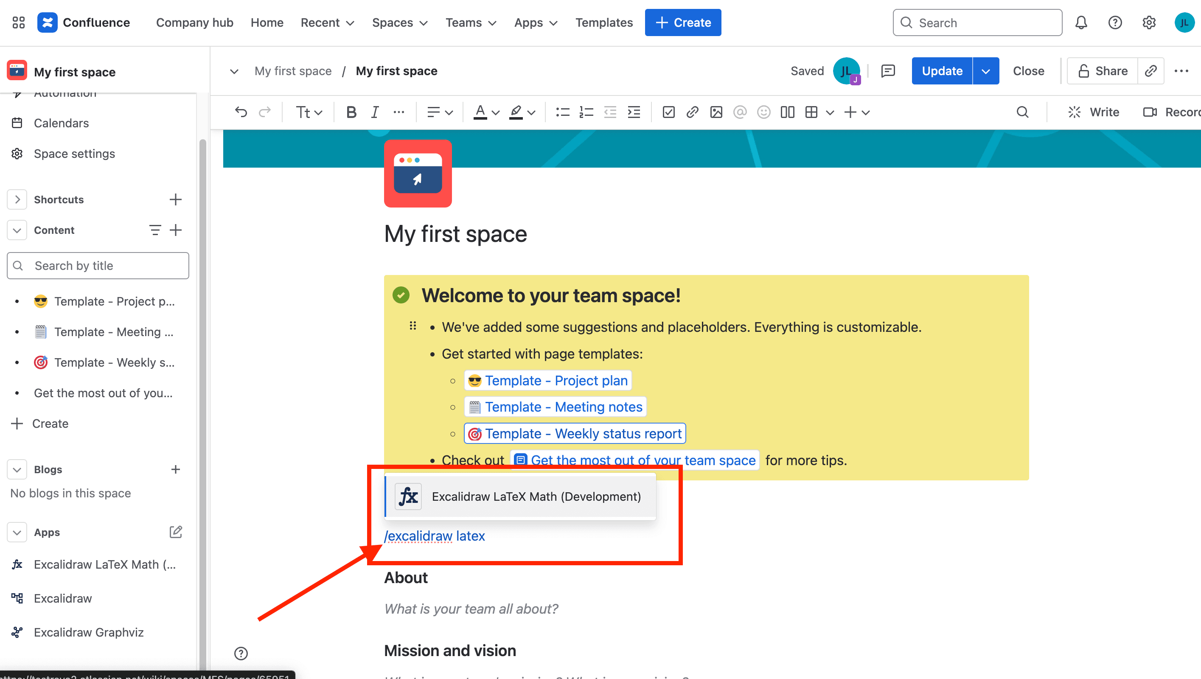Click the top Search field
Viewport: 1201px width, 679px height.
(x=977, y=22)
